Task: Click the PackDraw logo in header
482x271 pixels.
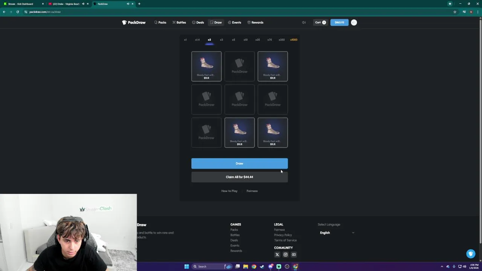Action: tap(134, 23)
